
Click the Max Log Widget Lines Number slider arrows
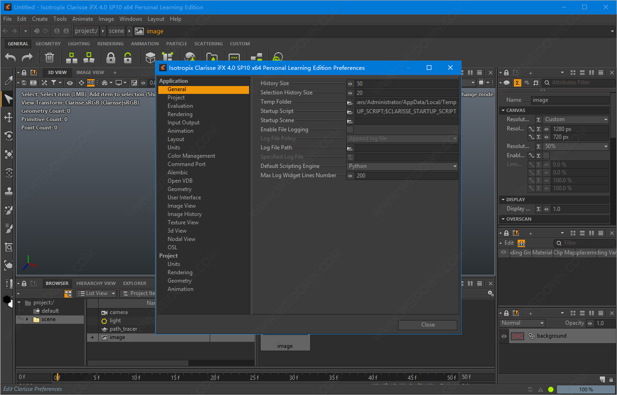tap(350, 176)
